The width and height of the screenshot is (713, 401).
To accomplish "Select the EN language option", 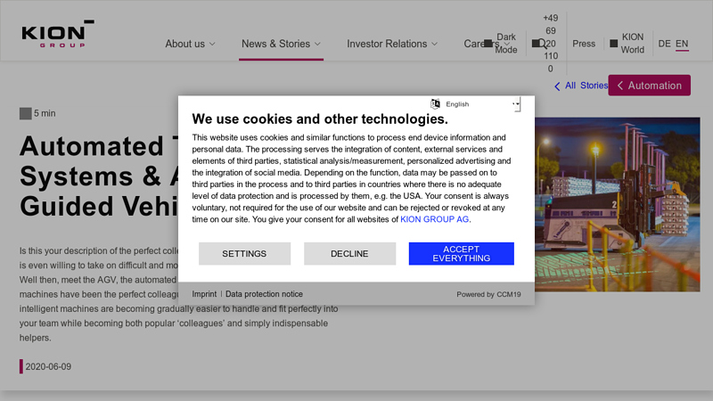I will point(682,44).
